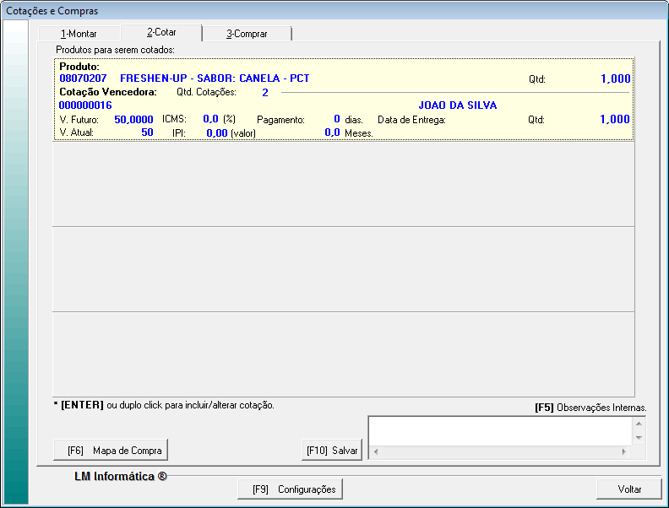
Task: Click the observations box scroll up arrow
Action: click(x=639, y=423)
